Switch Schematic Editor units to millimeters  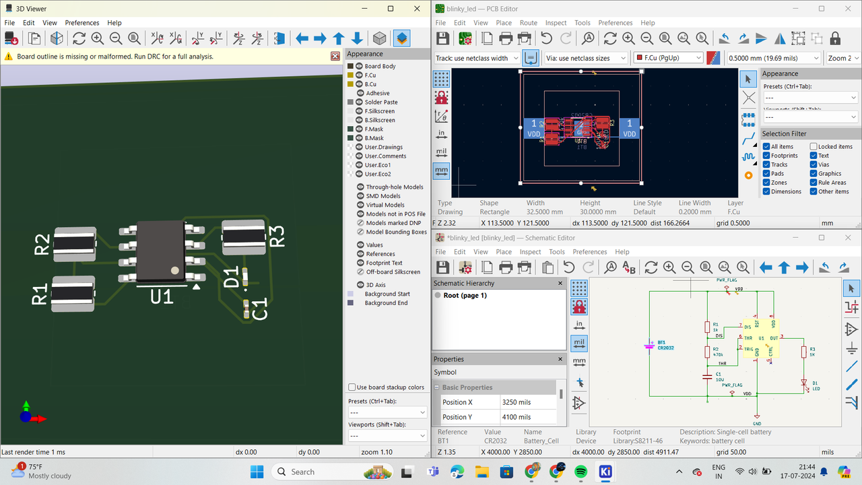(x=578, y=362)
